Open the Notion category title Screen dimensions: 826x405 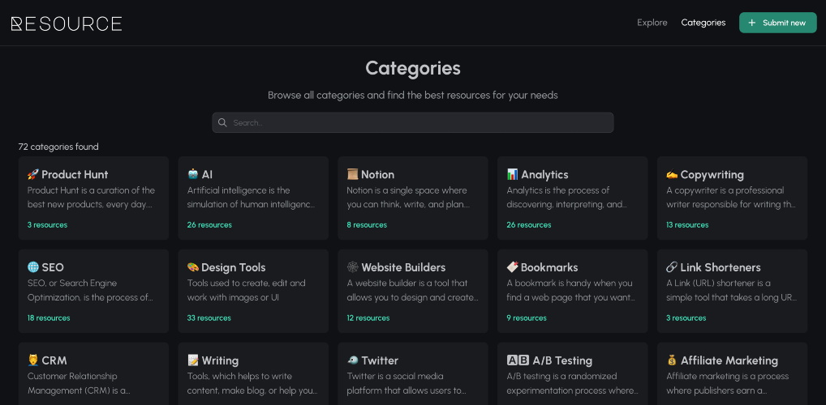click(378, 175)
